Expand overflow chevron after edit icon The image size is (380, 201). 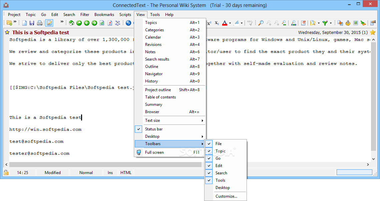coord(62,22)
